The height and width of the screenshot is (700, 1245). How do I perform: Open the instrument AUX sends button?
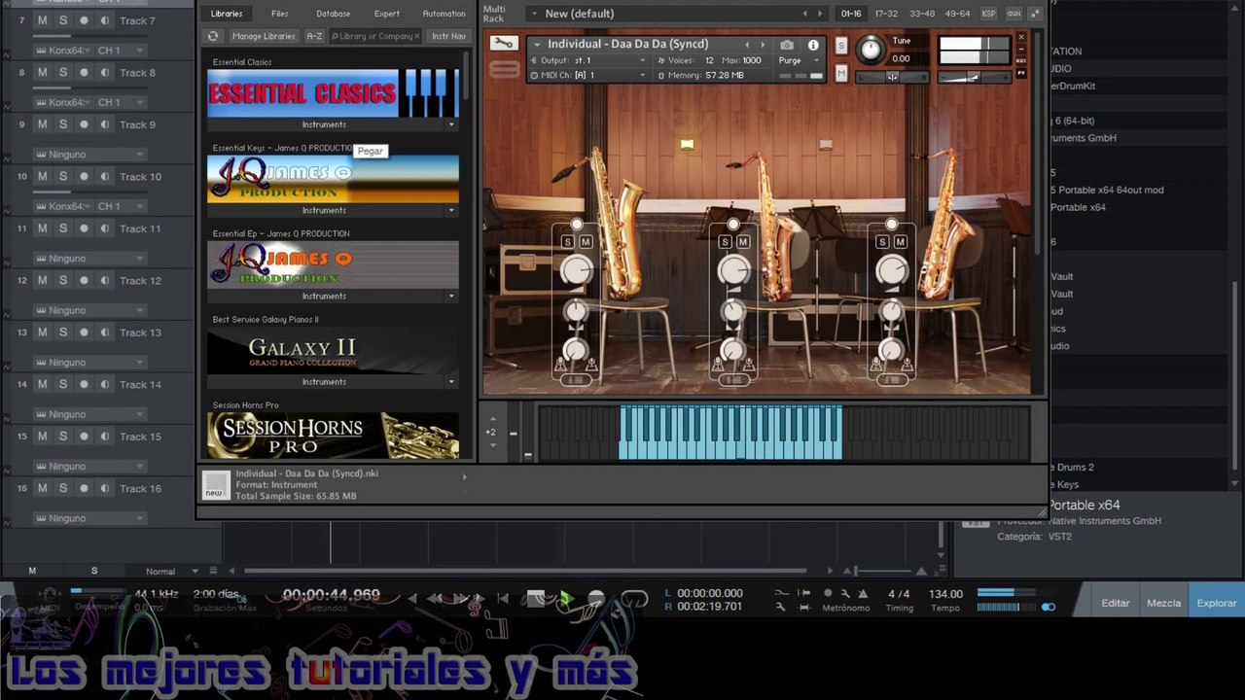tap(1021, 59)
